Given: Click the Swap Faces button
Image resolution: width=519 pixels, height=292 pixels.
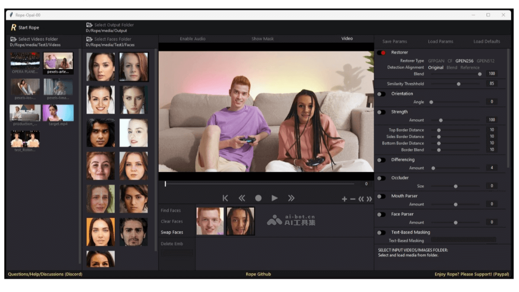Looking at the screenshot, I should coord(172,232).
